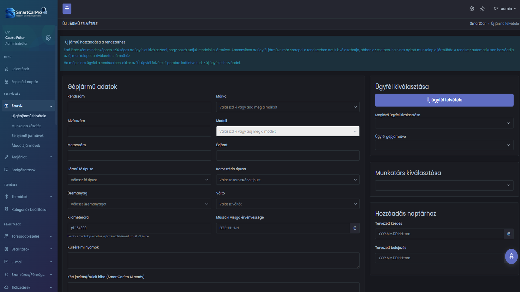This screenshot has height=292, width=520.
Task: Click the SmartCarPro logo
Action: click(x=26, y=12)
